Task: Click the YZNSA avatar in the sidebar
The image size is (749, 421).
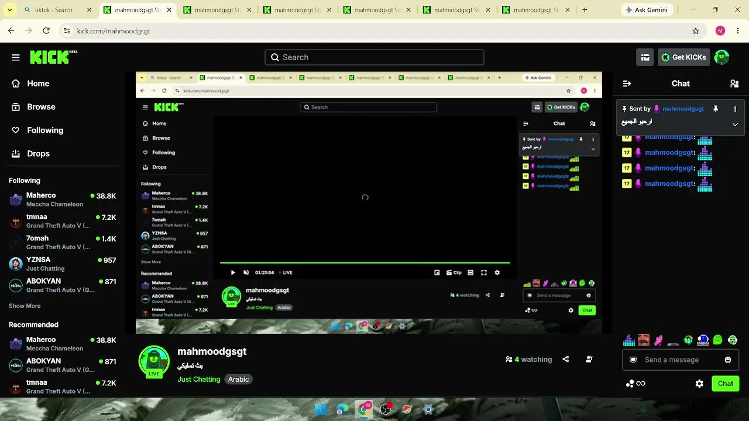Action: tap(16, 264)
